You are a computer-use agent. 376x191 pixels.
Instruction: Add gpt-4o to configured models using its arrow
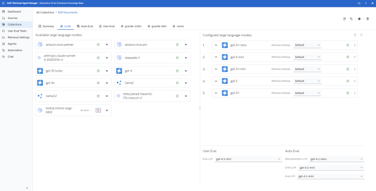(107, 83)
